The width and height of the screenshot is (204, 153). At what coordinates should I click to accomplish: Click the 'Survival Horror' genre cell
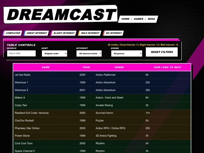pyautogui.click(x=104, y=113)
